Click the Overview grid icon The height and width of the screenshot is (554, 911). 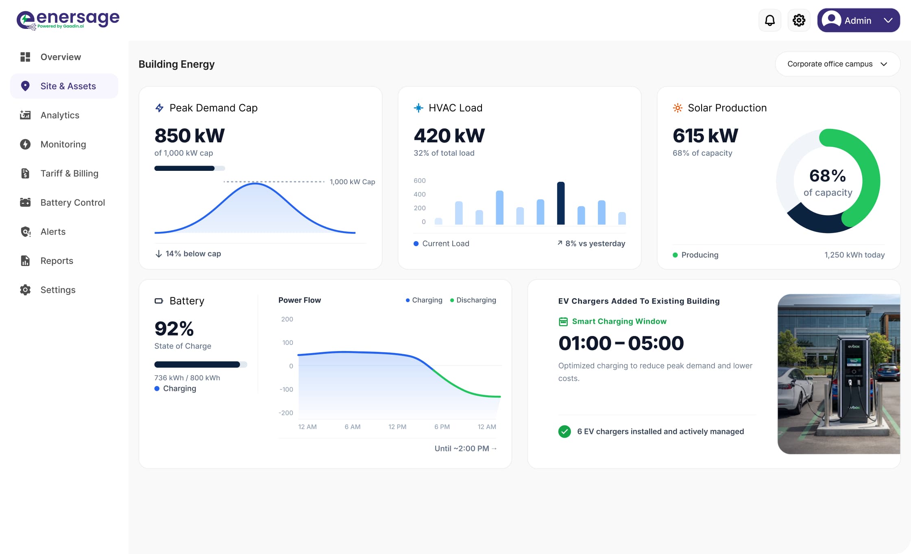coord(25,57)
